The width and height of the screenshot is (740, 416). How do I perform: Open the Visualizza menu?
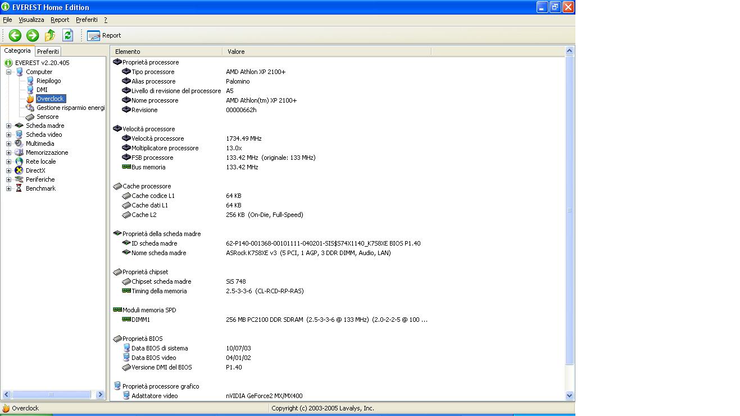pyautogui.click(x=31, y=20)
